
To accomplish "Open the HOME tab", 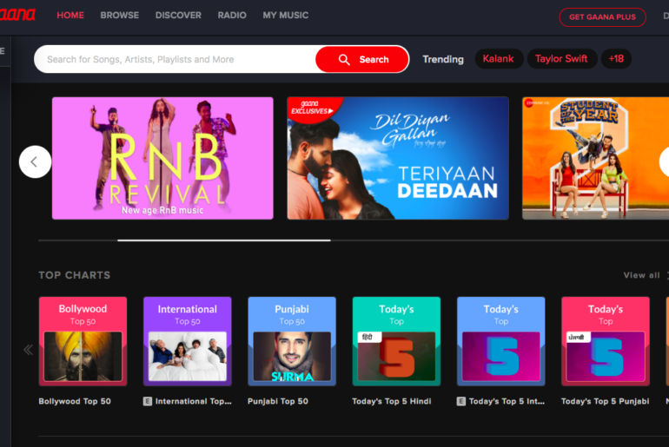I will [x=70, y=16].
